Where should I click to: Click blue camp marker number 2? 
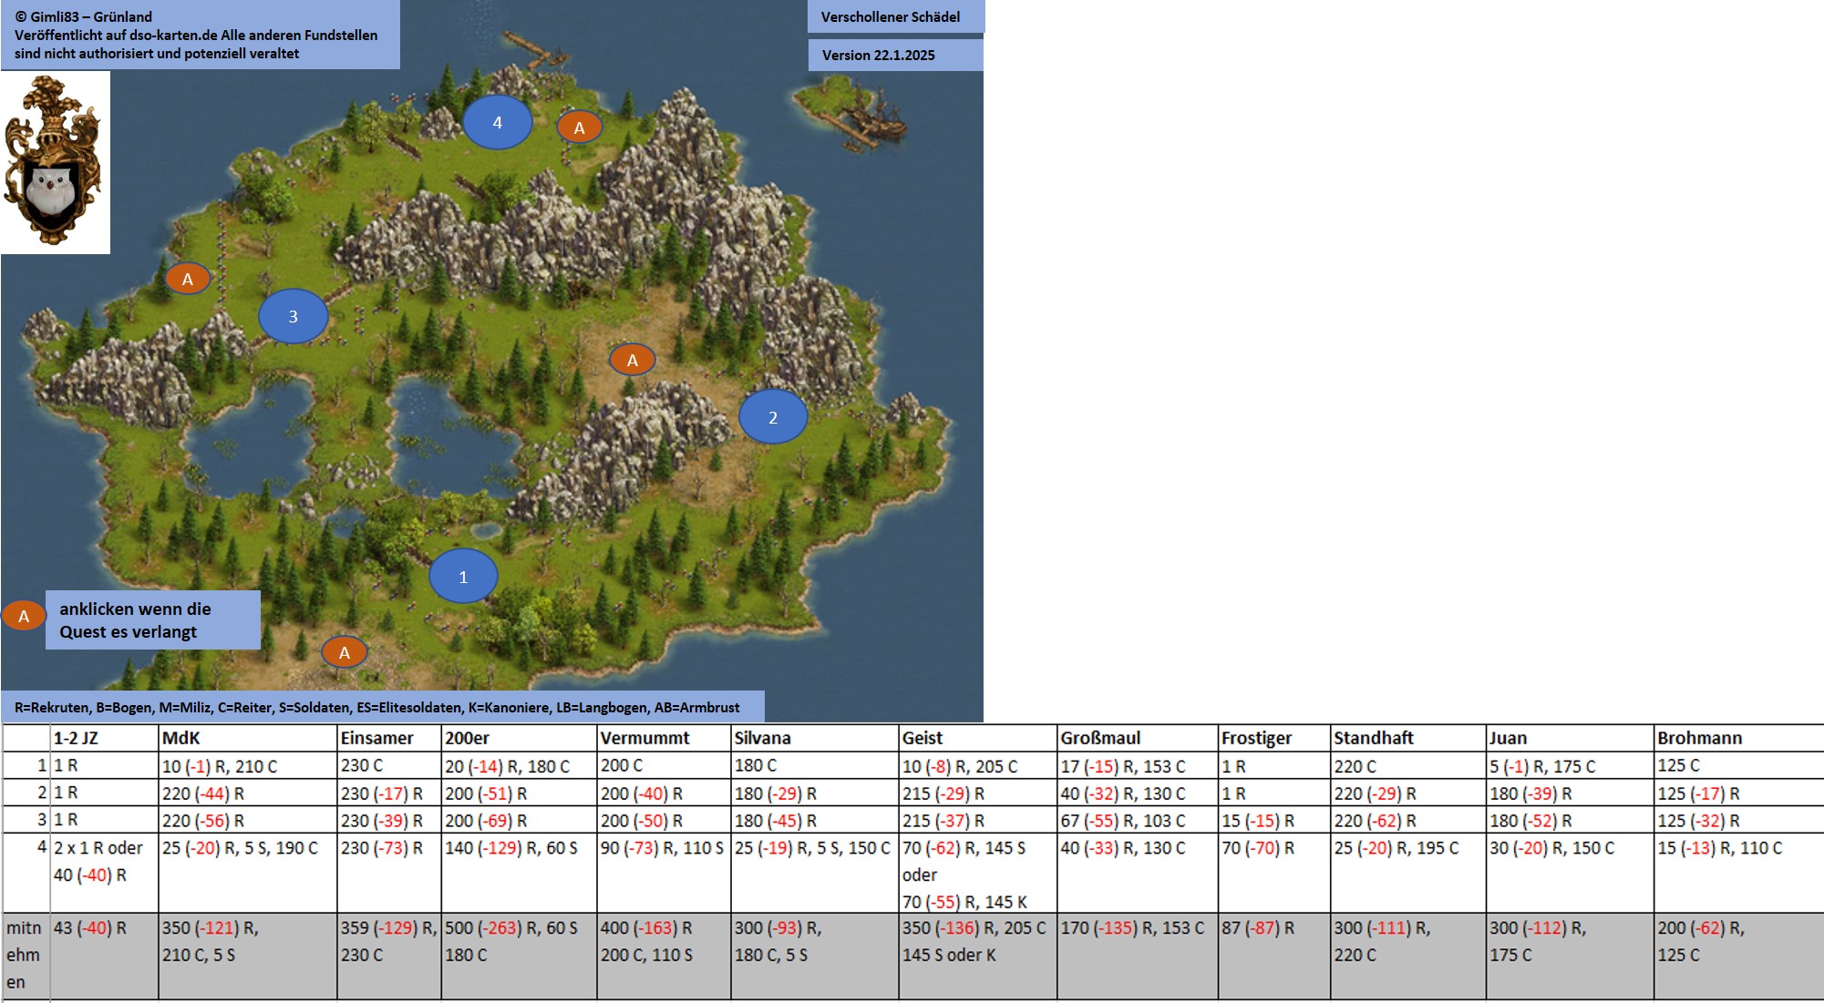pyautogui.click(x=772, y=417)
